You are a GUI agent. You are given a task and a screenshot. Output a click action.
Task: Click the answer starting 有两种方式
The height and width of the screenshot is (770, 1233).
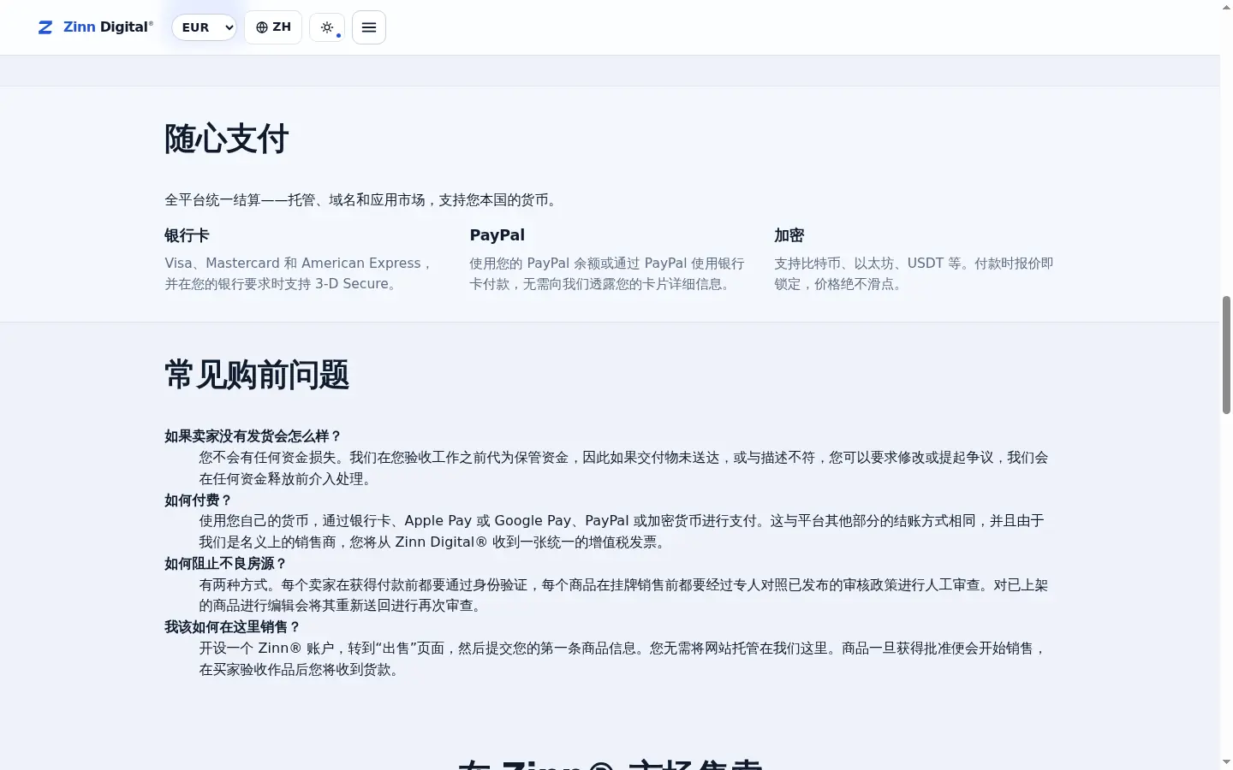point(624,595)
